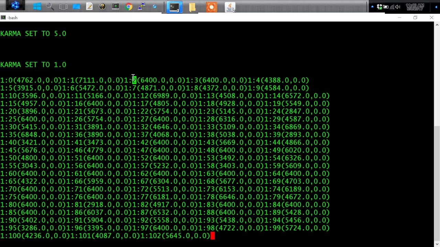Expand hidden system tray icons arrow
The width and height of the screenshot is (440, 247).
pos(372,7)
